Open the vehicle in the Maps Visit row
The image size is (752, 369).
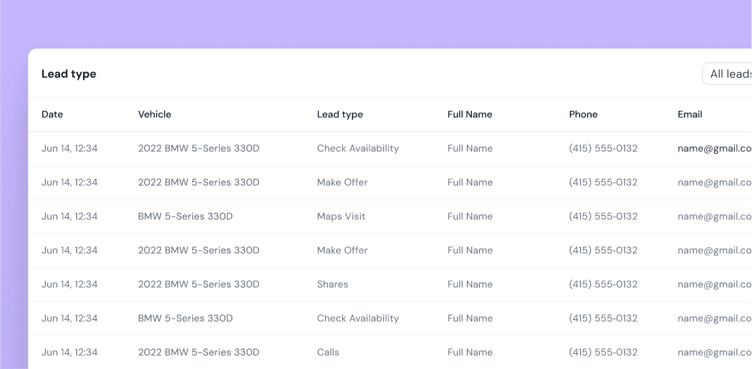click(185, 216)
